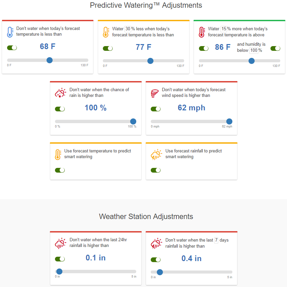Click the orange forecast temperature thermometer icon
The image size is (287, 287).
[x=58, y=154]
